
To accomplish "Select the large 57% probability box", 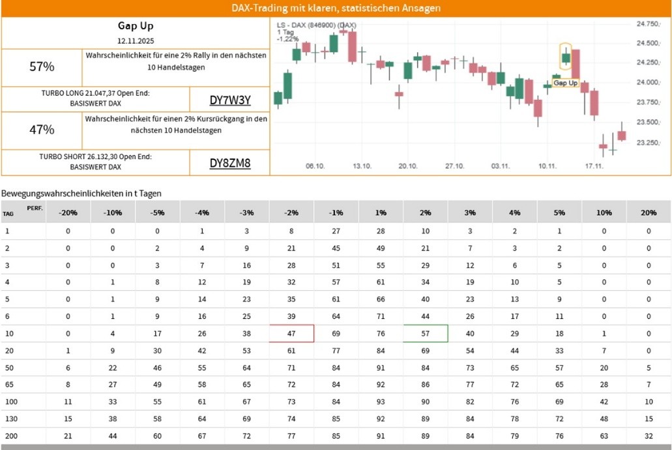I will 42,67.
